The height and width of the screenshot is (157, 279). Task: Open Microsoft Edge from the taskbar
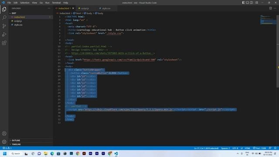[52, 154]
